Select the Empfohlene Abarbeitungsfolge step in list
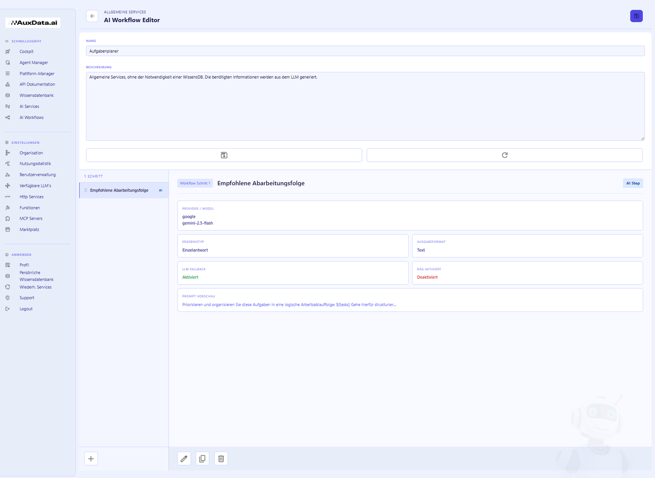The width and height of the screenshot is (655, 478). pyautogui.click(x=124, y=190)
